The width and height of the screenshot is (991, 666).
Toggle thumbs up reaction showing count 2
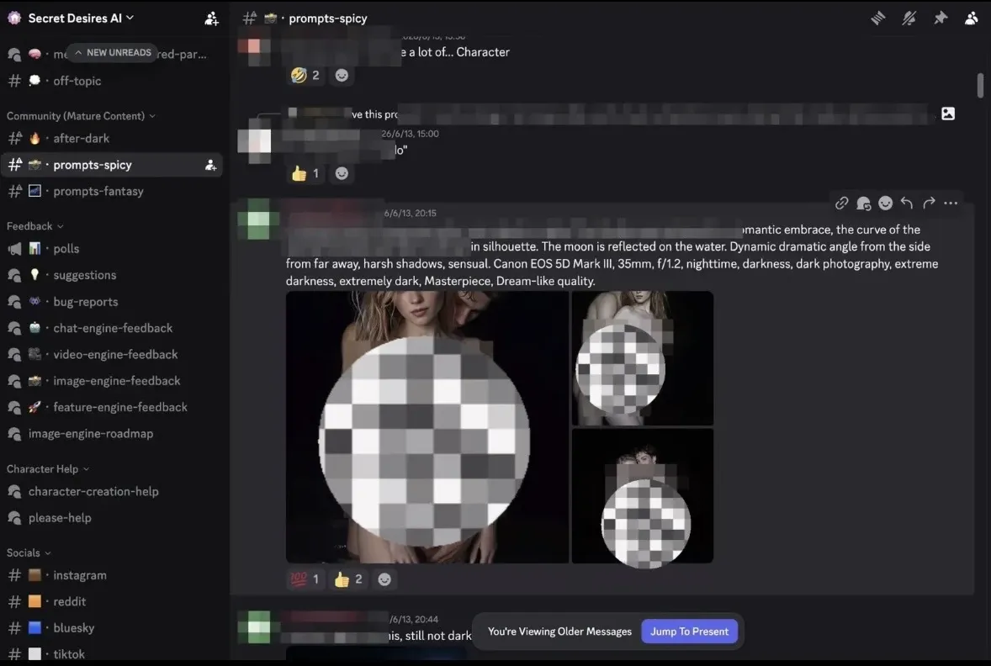[x=348, y=579]
